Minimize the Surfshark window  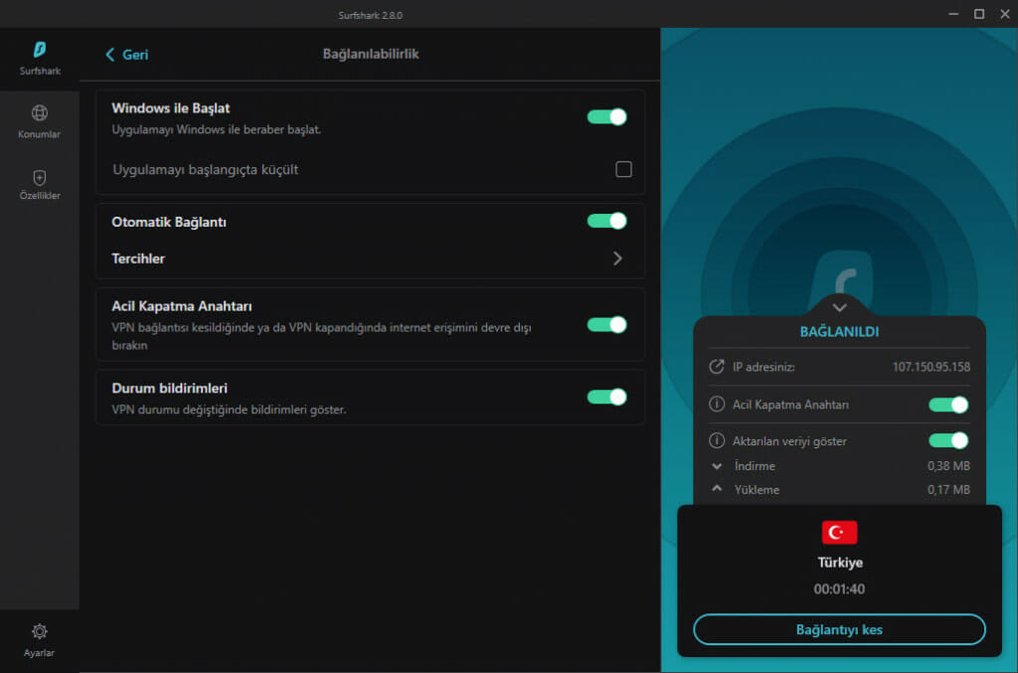tap(953, 14)
